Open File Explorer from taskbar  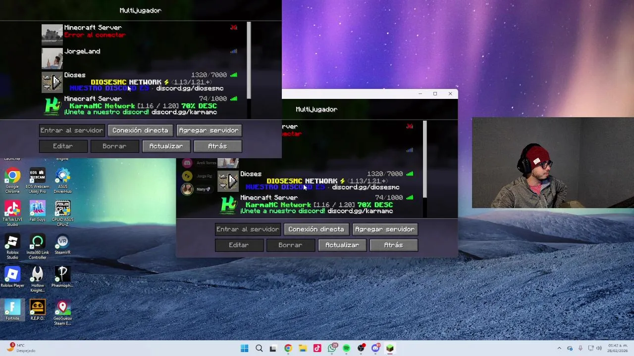302,348
